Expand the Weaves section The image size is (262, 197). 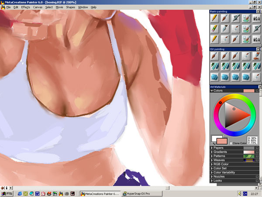(x=212, y=160)
